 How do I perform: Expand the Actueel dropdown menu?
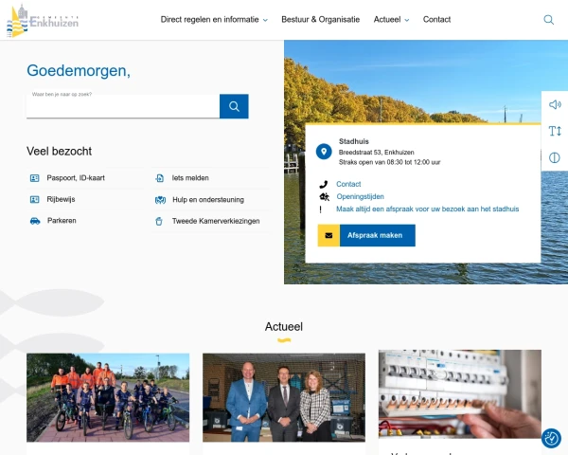pyautogui.click(x=391, y=20)
